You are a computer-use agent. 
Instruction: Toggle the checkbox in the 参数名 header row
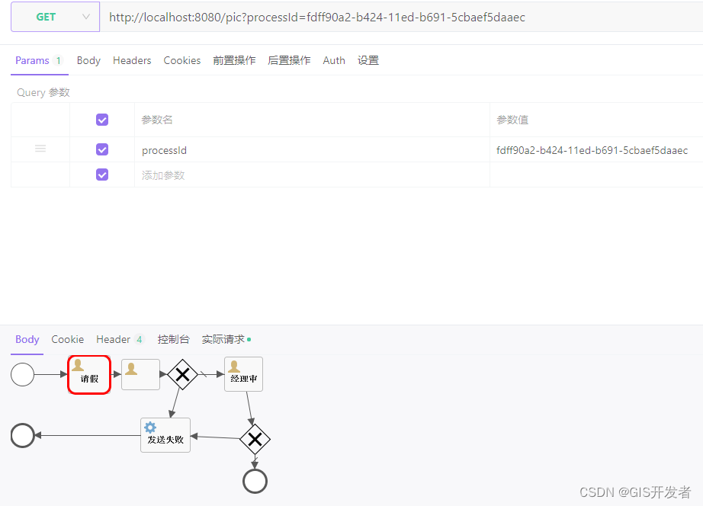[101, 120]
